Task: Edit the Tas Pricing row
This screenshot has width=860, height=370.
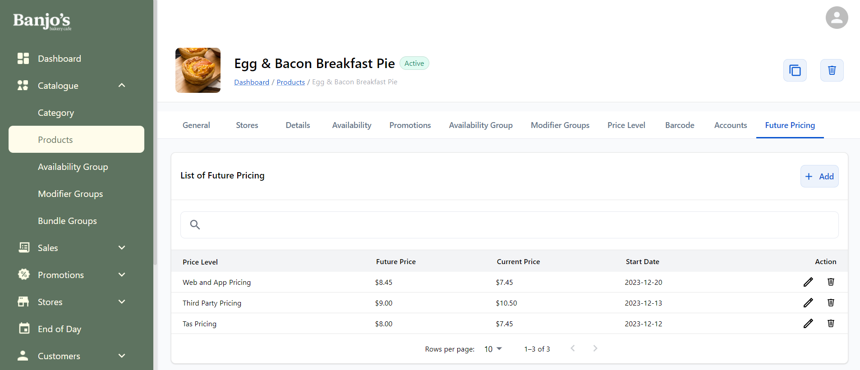Action: (x=808, y=324)
